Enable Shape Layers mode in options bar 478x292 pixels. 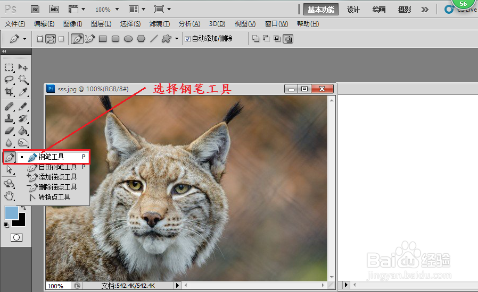[40, 39]
